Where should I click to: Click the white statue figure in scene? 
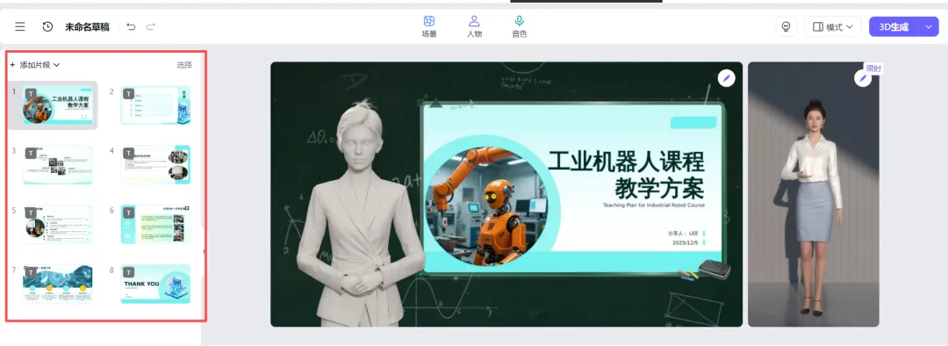coord(361,212)
